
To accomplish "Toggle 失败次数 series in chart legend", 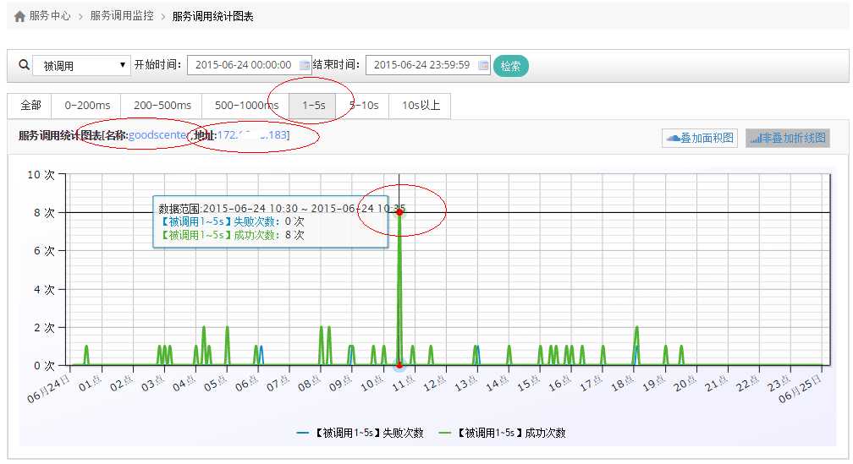I will pos(360,433).
